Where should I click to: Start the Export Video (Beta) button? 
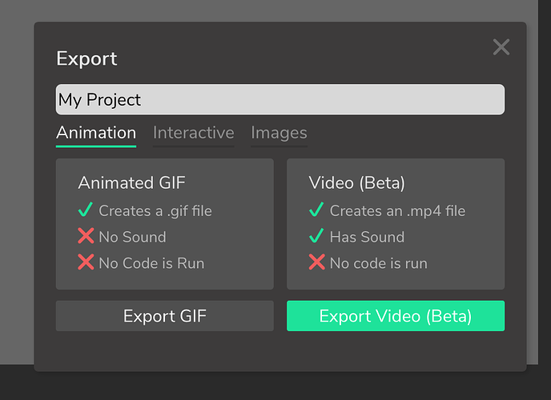point(396,316)
